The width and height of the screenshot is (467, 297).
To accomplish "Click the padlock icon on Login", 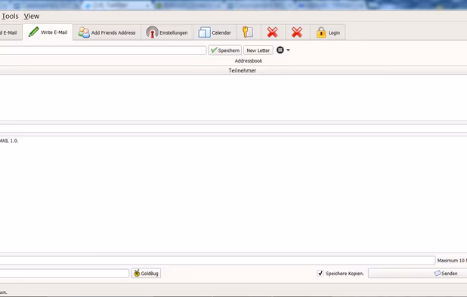I will click(321, 32).
